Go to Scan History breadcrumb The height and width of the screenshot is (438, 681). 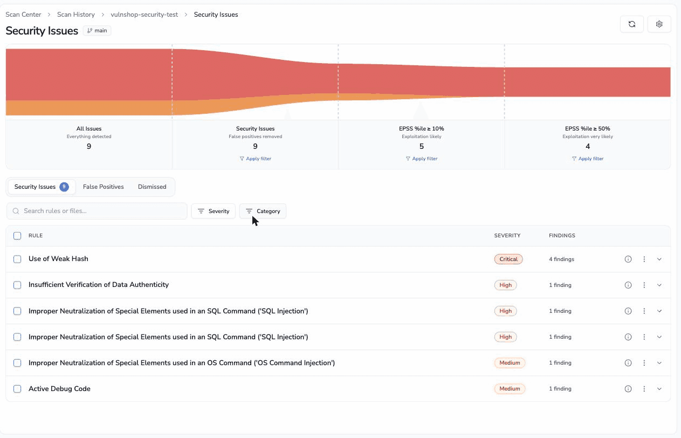point(76,15)
